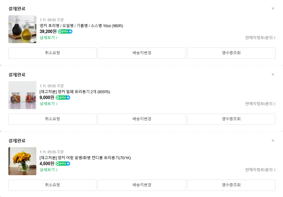This screenshot has width=283, height=197.
Task: Open the candy jar product thumbnail
Action: [22, 95]
